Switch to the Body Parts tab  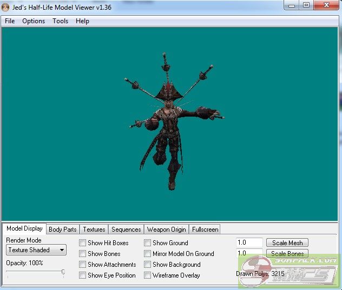(x=63, y=230)
